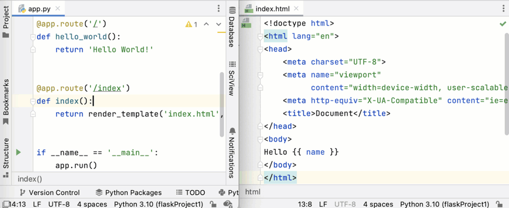Screen dimensions: 509x208
Task: Toggle read-only lock in index.html status bar
Action: [499, 204]
